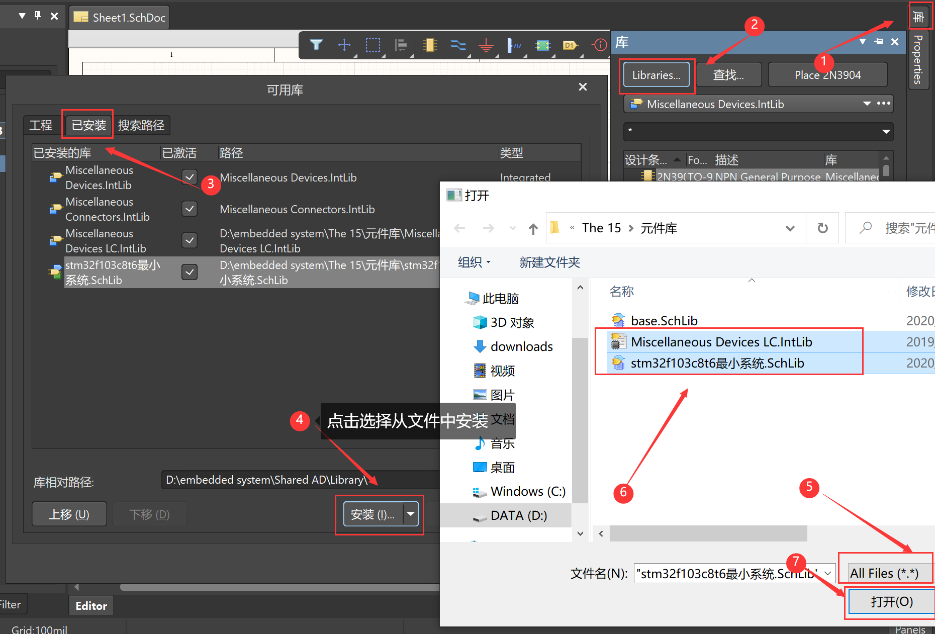Switch to the 已安装 tab
Screen dimensions: 935x634
88,125
